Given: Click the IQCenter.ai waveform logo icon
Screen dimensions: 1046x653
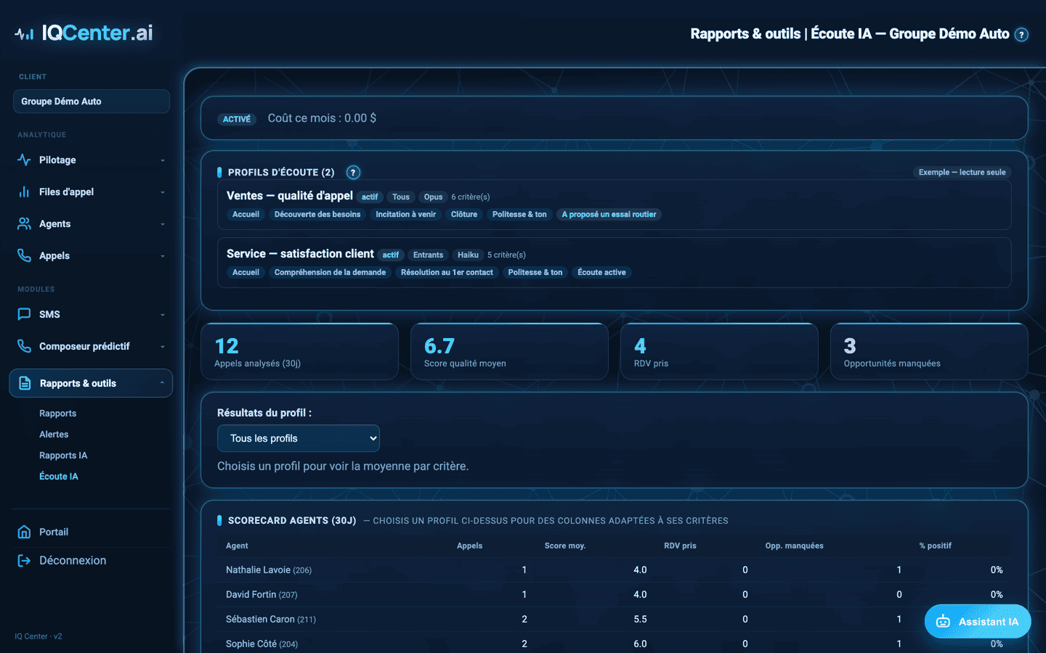Looking at the screenshot, I should (24, 33).
